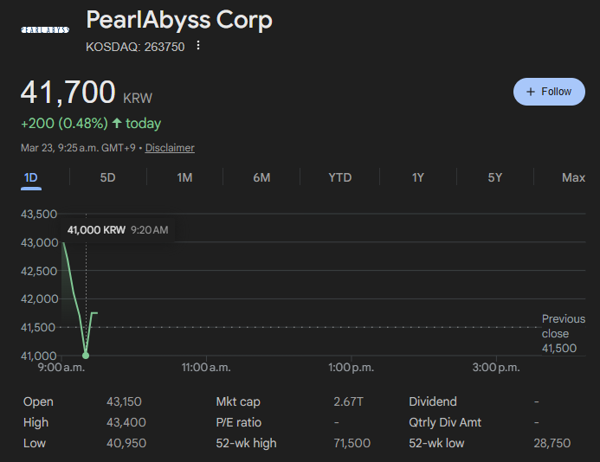View the 1Y chart range
The width and height of the screenshot is (600, 462).
pyautogui.click(x=418, y=177)
